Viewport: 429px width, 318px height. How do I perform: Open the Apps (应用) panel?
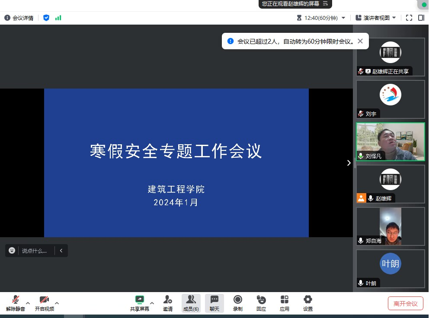pyautogui.click(x=284, y=303)
